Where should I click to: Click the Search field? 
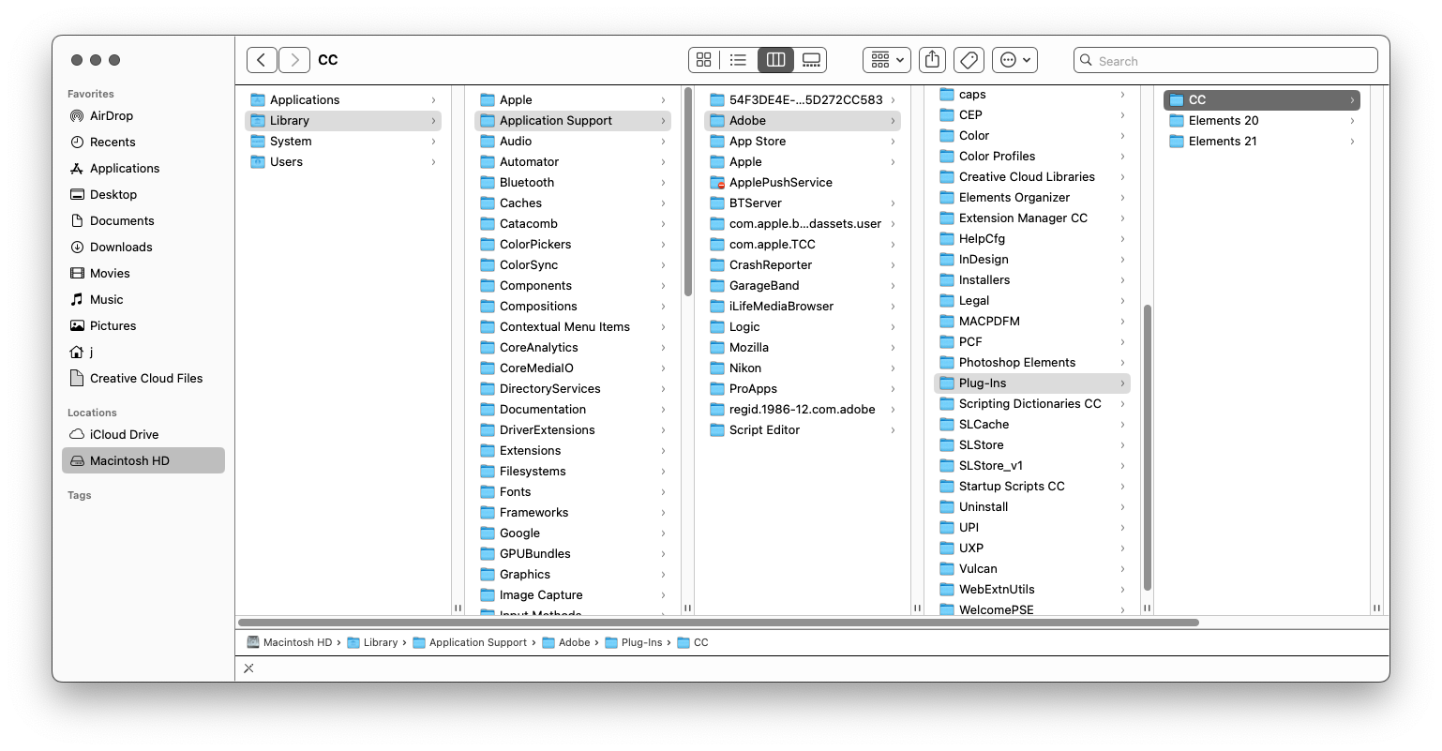click(x=1225, y=60)
